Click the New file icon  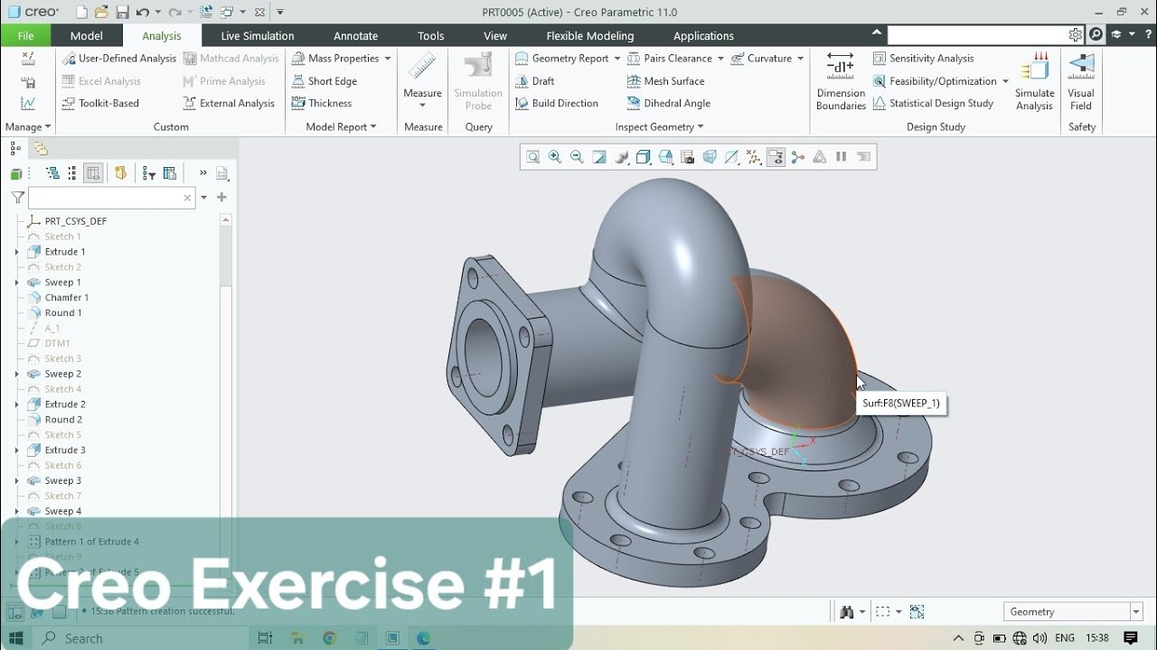(x=81, y=12)
